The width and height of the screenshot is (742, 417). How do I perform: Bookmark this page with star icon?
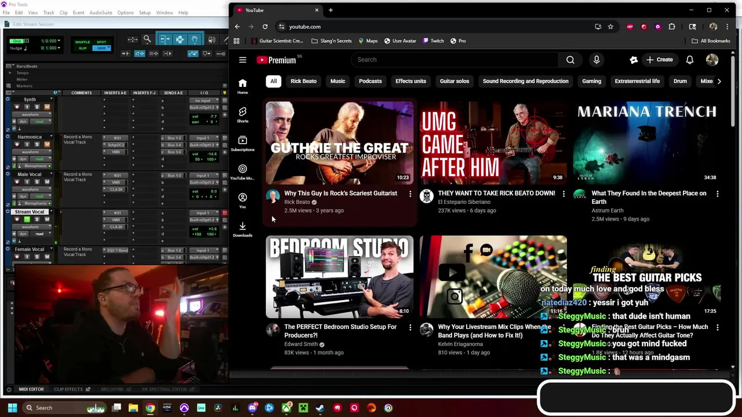610,27
